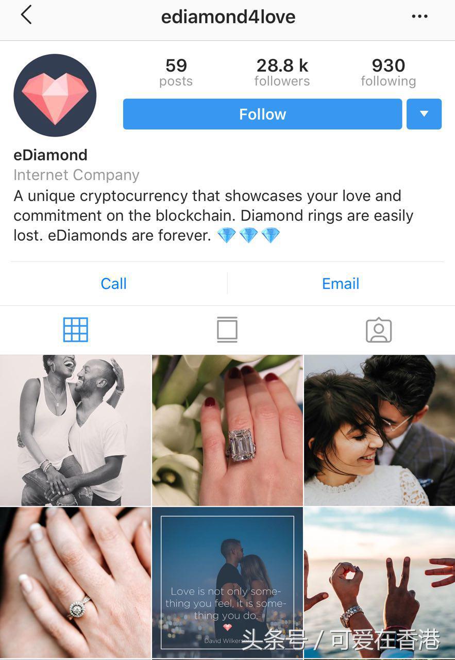This screenshot has height=660, width=455.
Task: Tap the back arrow icon
Action: pyautogui.click(x=26, y=15)
